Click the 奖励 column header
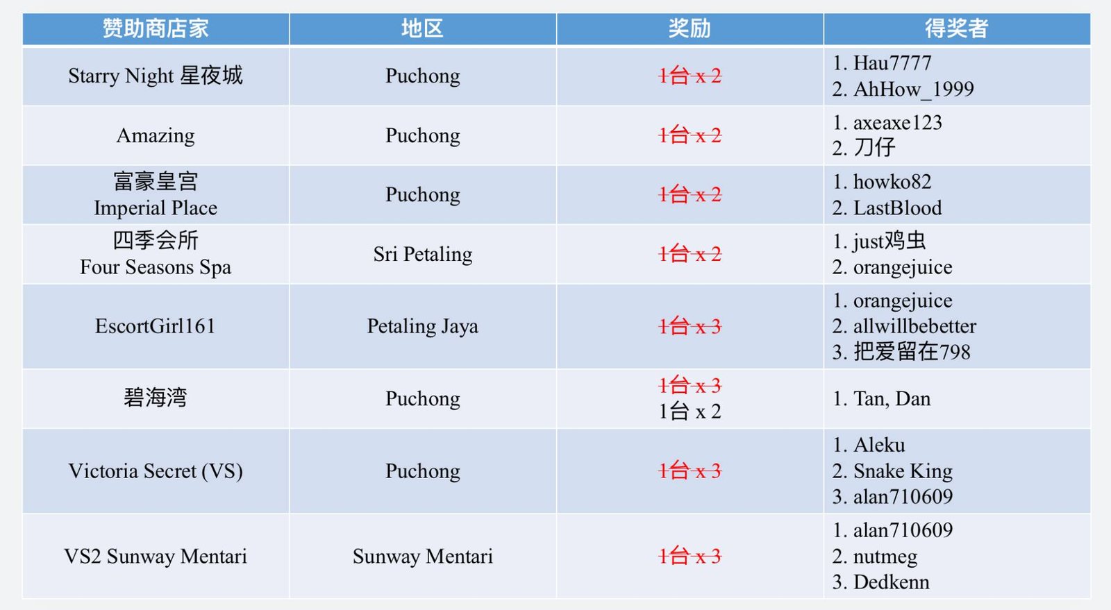 tap(690, 28)
